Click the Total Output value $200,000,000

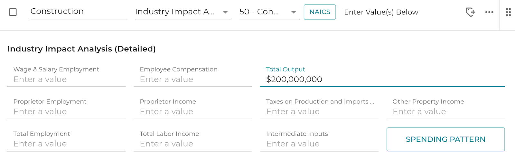click(294, 79)
